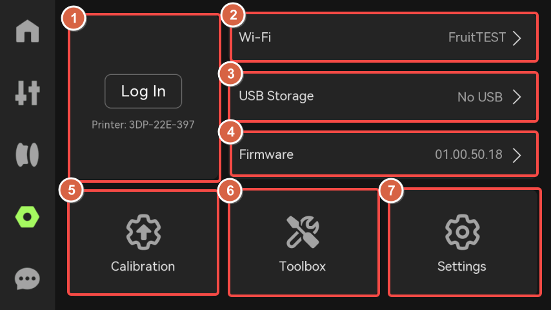Click the Toolbox wrench and screwdriver icon
This screenshot has height=310, width=551.
point(303,232)
